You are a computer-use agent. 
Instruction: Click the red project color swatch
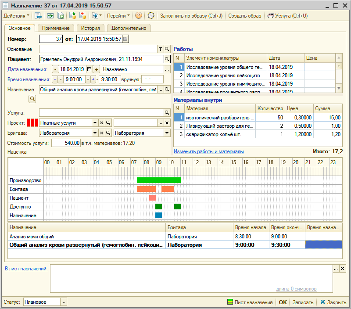[32, 122]
